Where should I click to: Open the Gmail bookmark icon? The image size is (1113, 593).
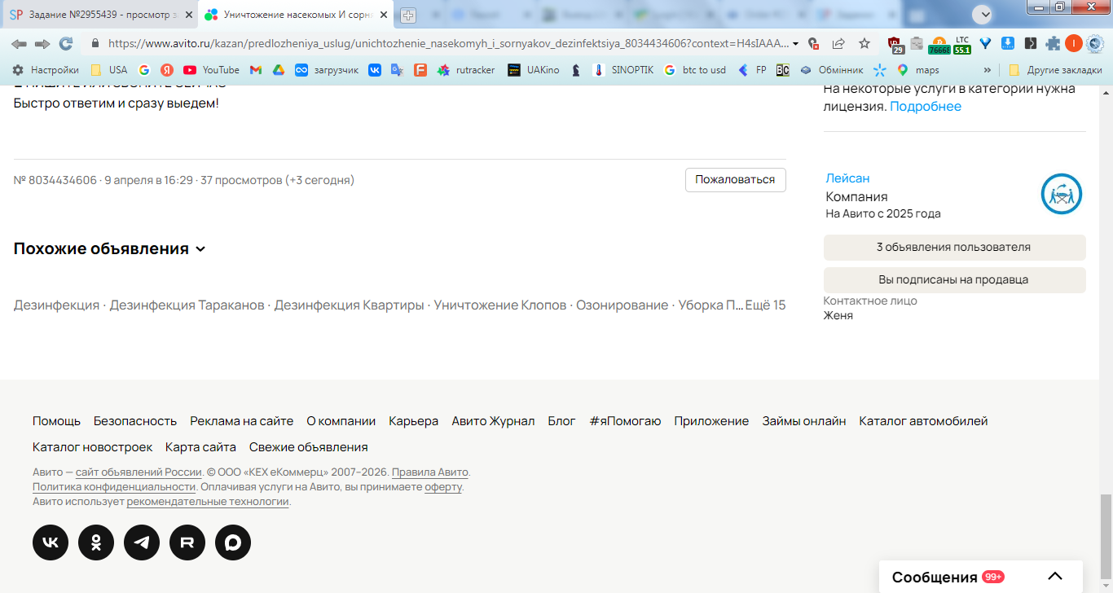click(255, 70)
